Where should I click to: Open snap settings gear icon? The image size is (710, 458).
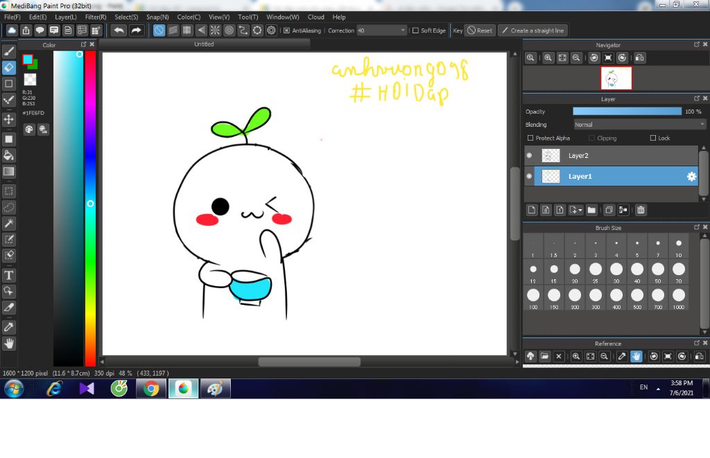[x=271, y=30]
